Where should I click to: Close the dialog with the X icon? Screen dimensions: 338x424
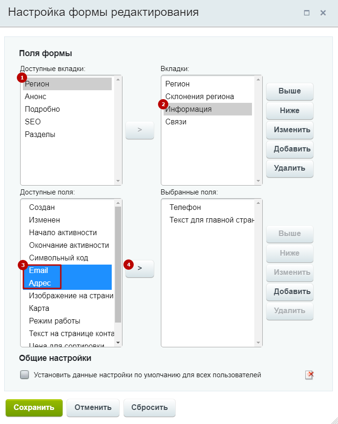point(323,13)
